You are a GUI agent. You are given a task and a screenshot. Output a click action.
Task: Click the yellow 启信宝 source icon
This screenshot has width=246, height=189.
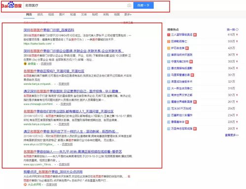[25, 64]
